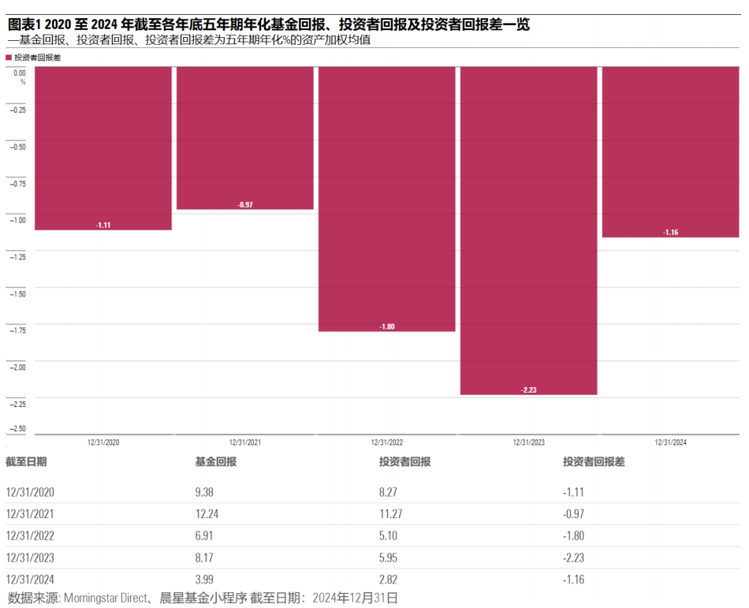Click y-axis tick -1.50
The width and height of the screenshot is (749, 608).
click(x=18, y=293)
